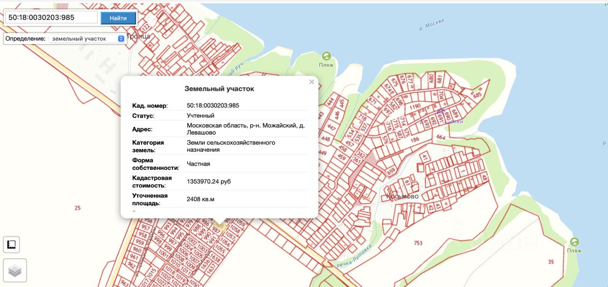Expand the Определение object type dropdown
This screenshot has height=287, width=608.
point(86,38)
